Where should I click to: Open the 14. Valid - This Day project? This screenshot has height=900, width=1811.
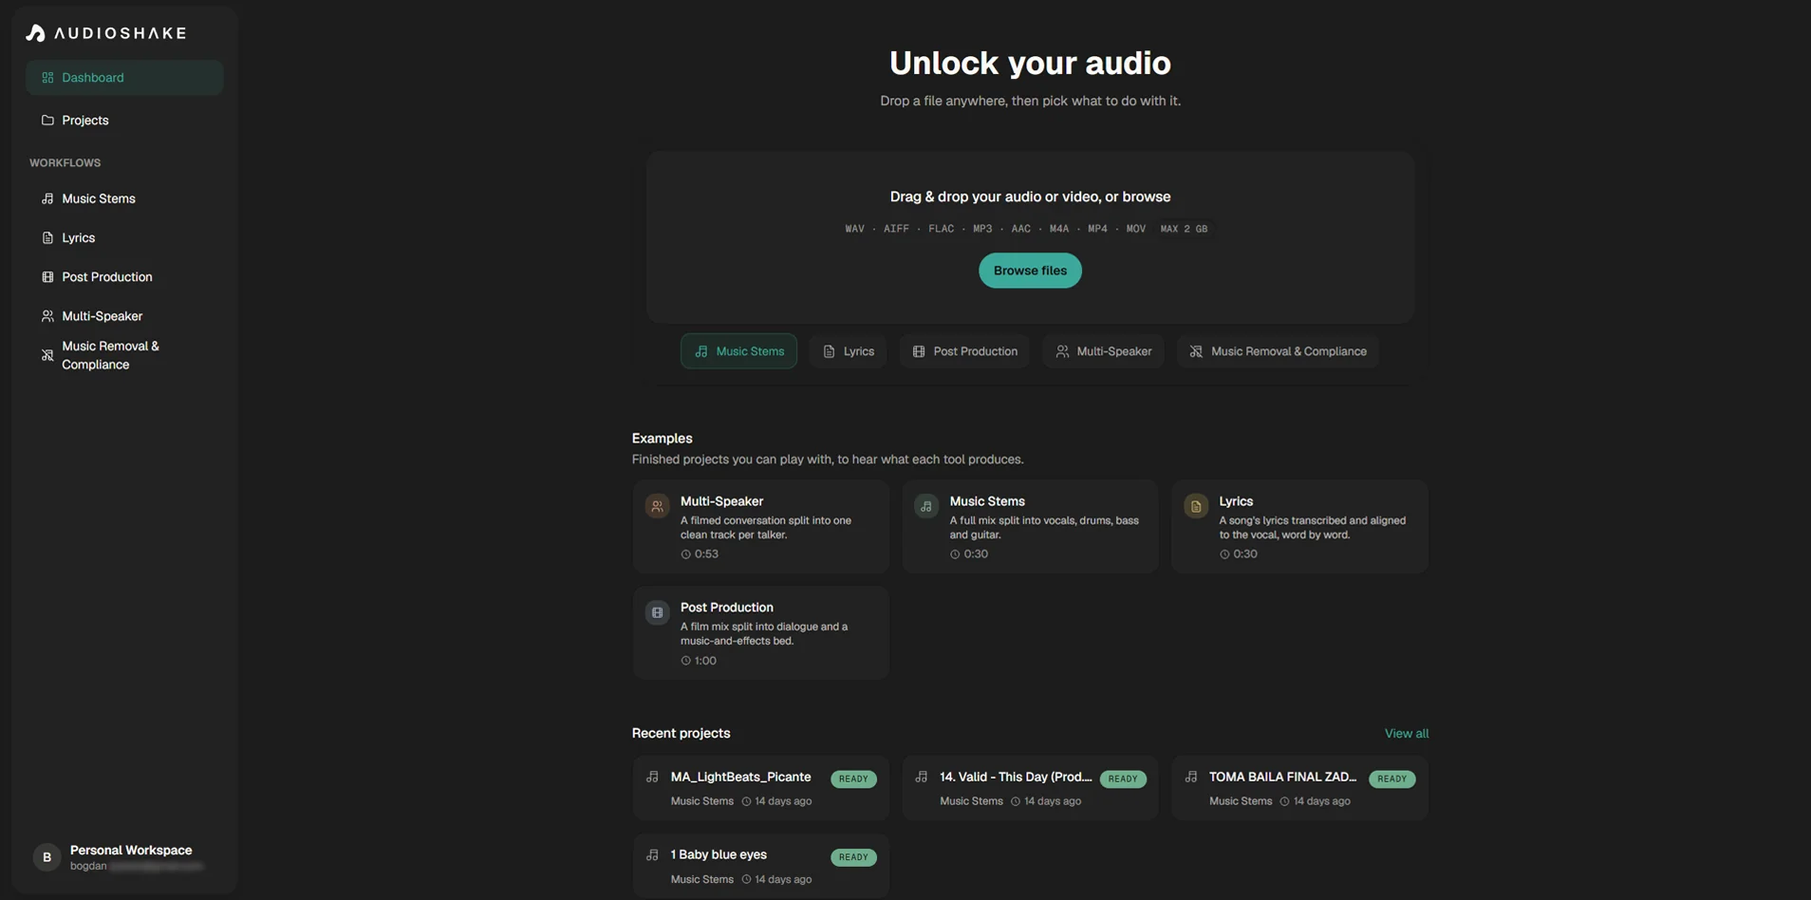(x=1030, y=788)
